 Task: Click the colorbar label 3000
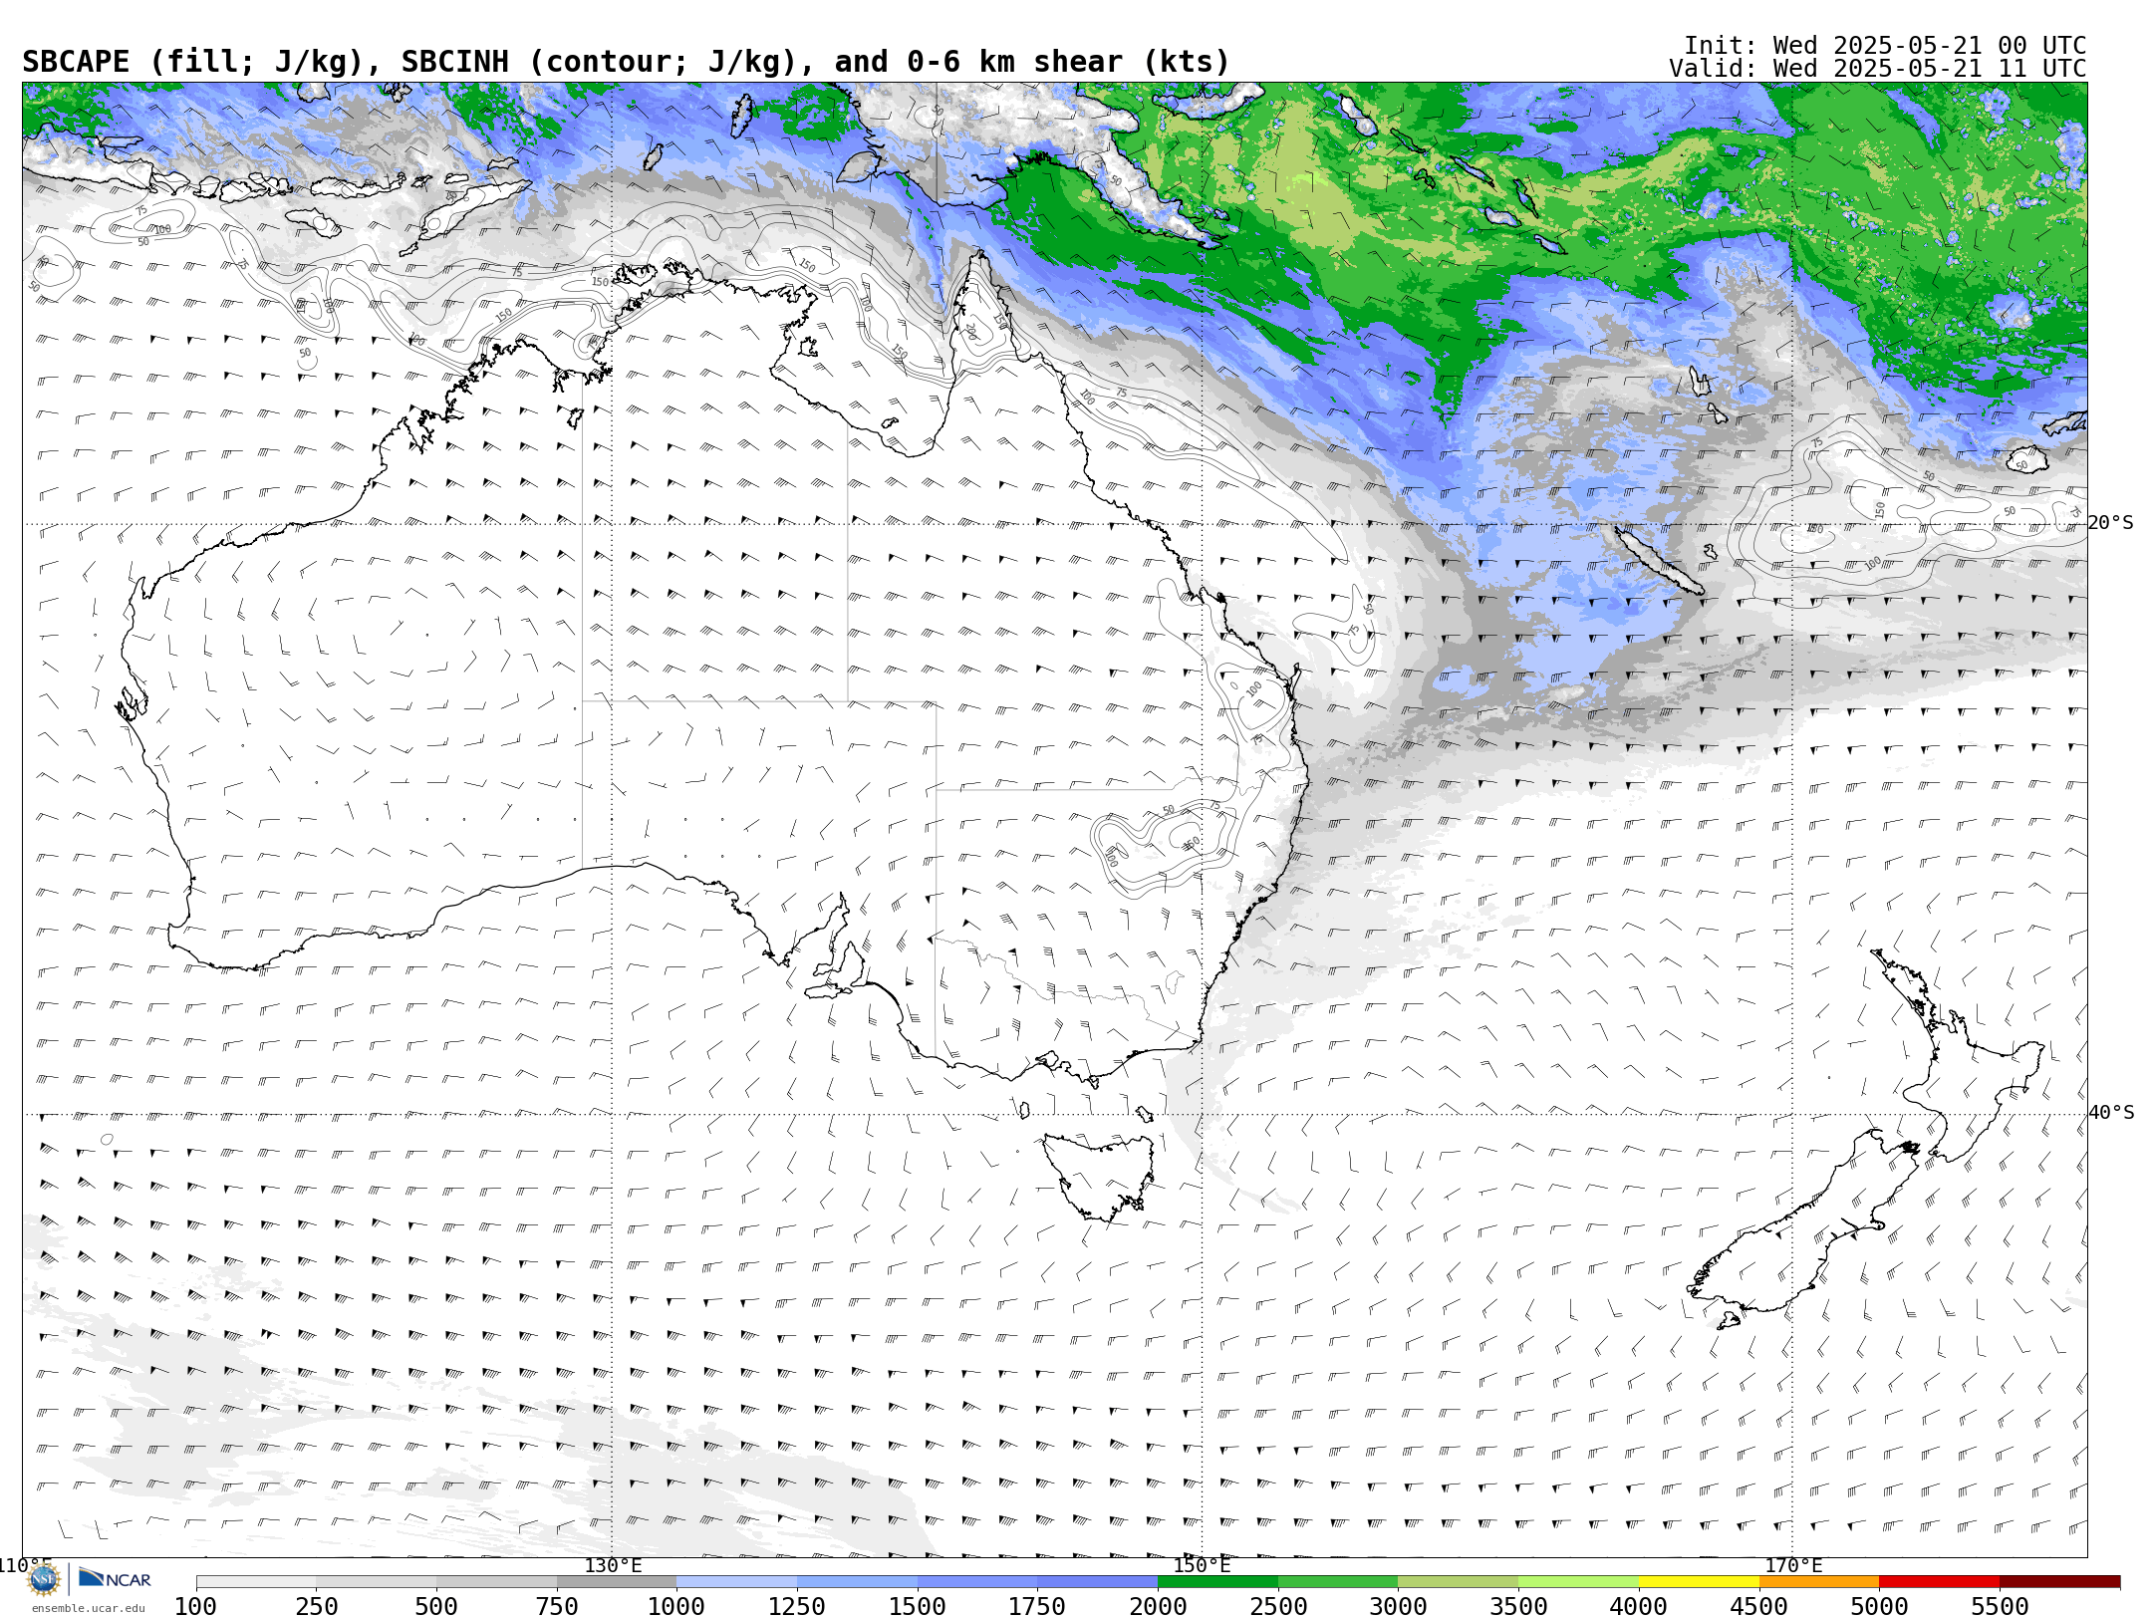1398,1607
